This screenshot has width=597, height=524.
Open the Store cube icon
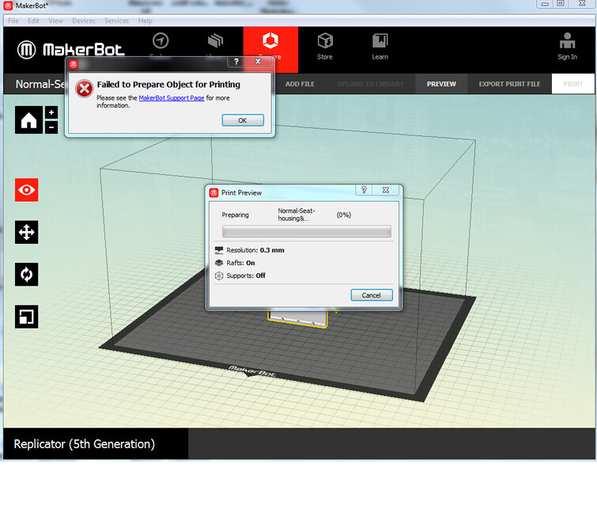coord(325,40)
